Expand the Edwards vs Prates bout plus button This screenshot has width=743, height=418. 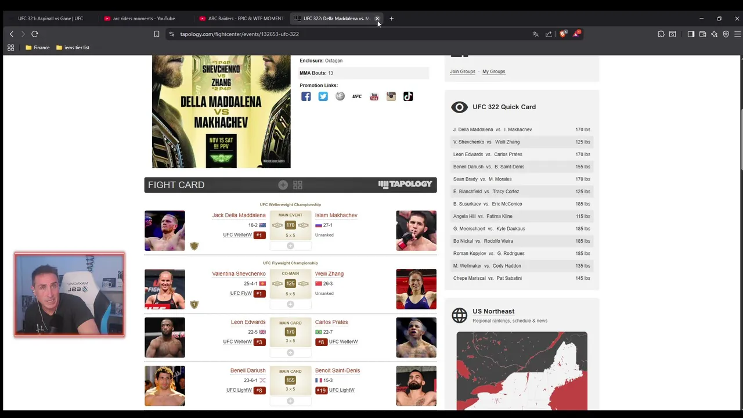pyautogui.click(x=290, y=352)
